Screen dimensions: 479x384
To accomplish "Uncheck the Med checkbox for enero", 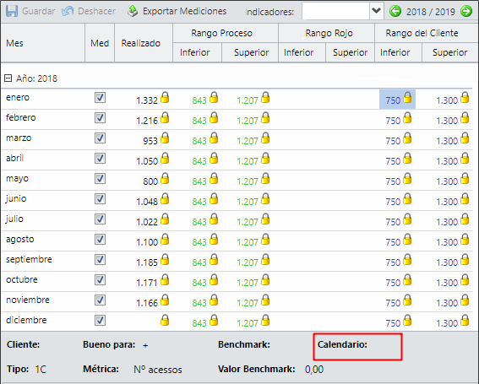I will coord(100,98).
